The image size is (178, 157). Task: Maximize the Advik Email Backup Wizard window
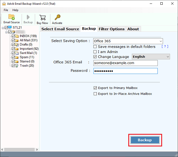(162, 4)
